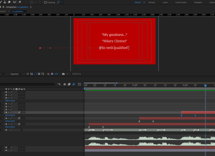Click the Quality column header icon
Screen dimensions: 215x156
click(x=11, y=89)
